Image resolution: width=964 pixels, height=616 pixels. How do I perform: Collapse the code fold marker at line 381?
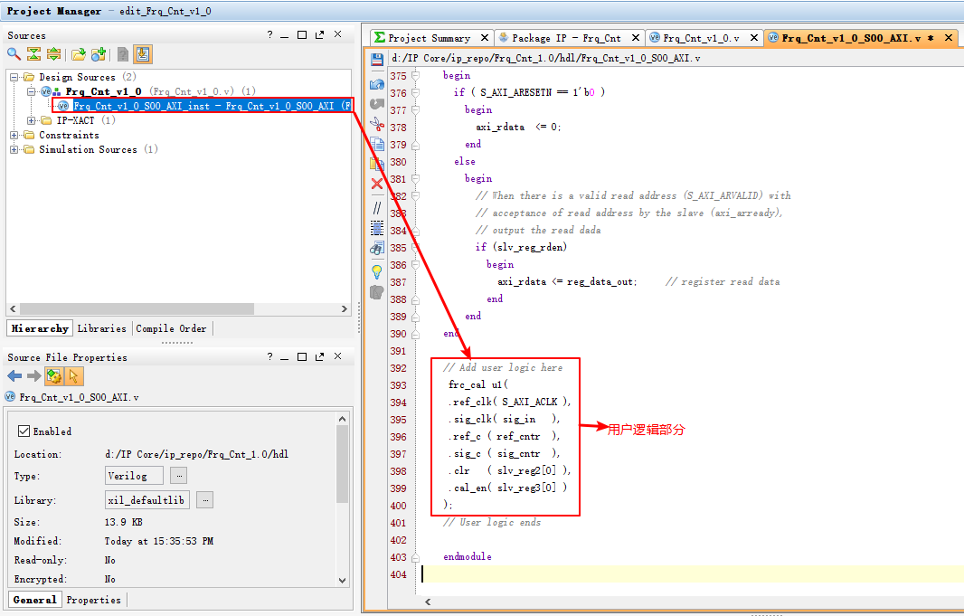pyautogui.click(x=416, y=179)
